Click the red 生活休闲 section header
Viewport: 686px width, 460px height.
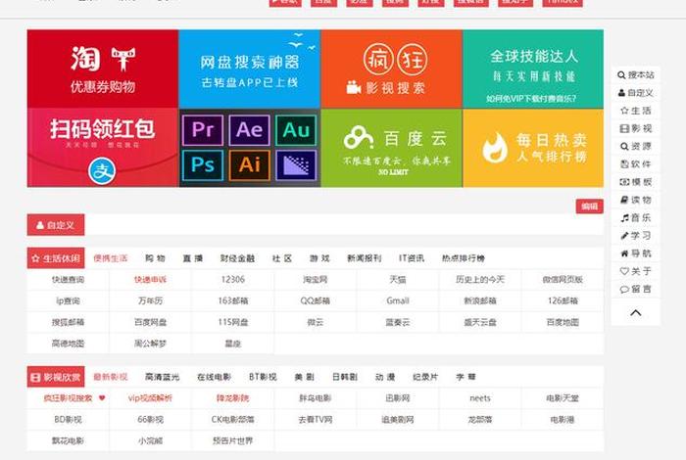tap(56, 258)
